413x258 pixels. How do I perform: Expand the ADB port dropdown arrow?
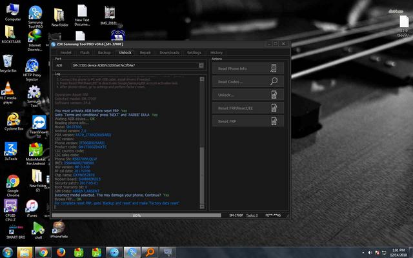[x=201, y=65]
